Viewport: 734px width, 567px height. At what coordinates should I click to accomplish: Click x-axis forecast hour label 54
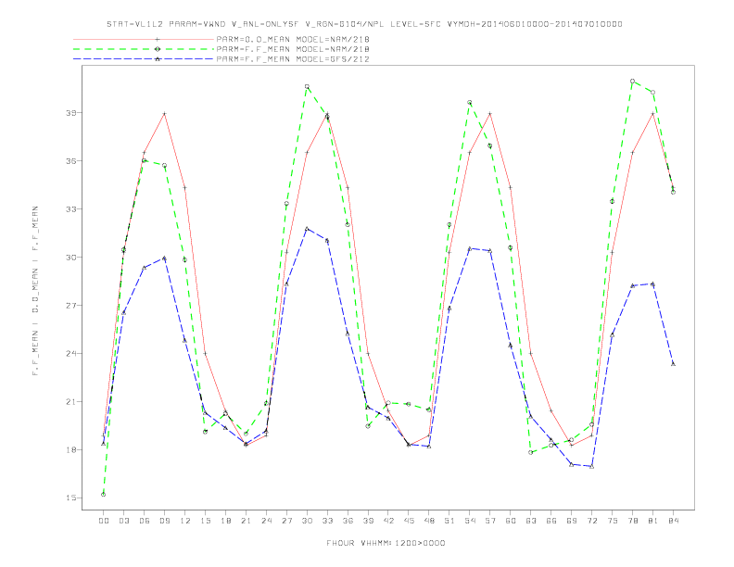[x=470, y=521]
